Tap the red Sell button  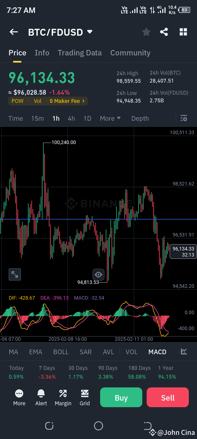tap(168, 397)
